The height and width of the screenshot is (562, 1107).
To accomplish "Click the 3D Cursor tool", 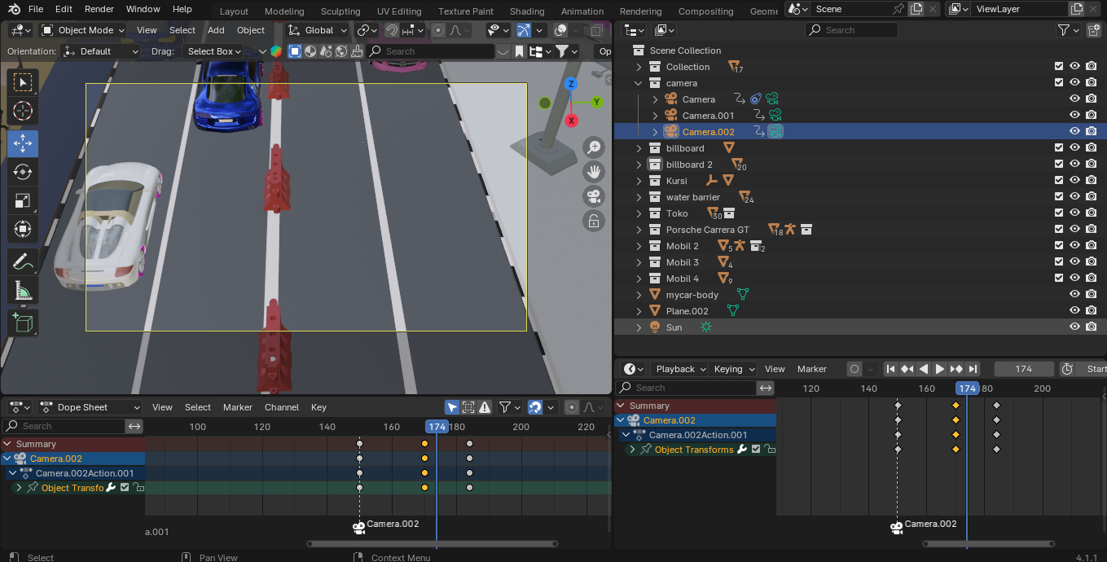I will click(23, 112).
